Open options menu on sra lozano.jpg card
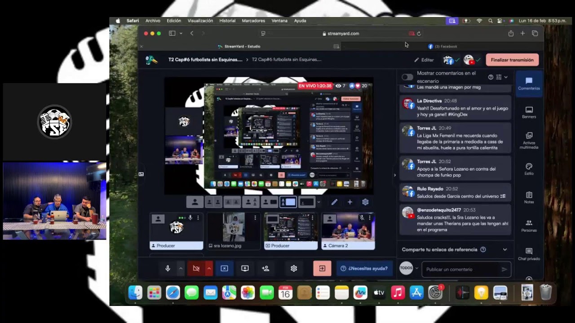 point(255,218)
